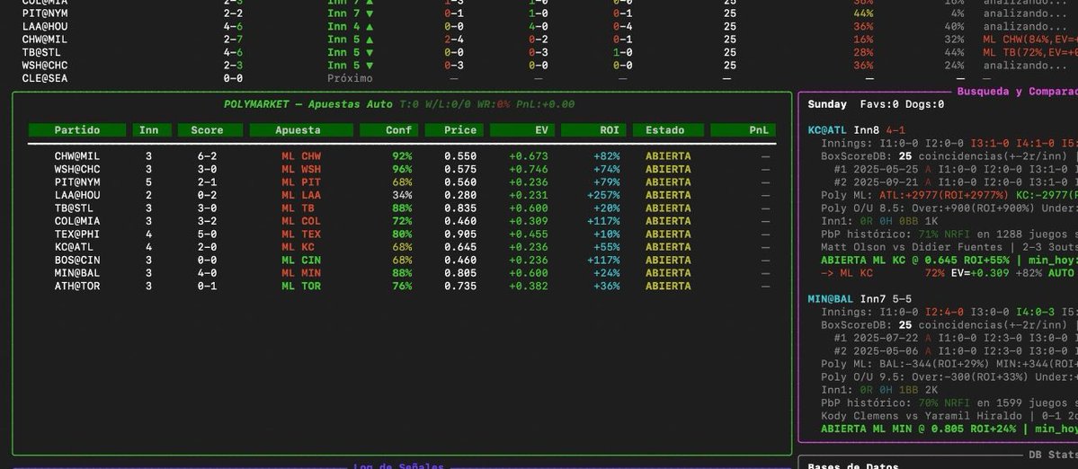
Task: Click 'Matt Olson vs Didier Fuentes' line
Action: click(x=912, y=246)
